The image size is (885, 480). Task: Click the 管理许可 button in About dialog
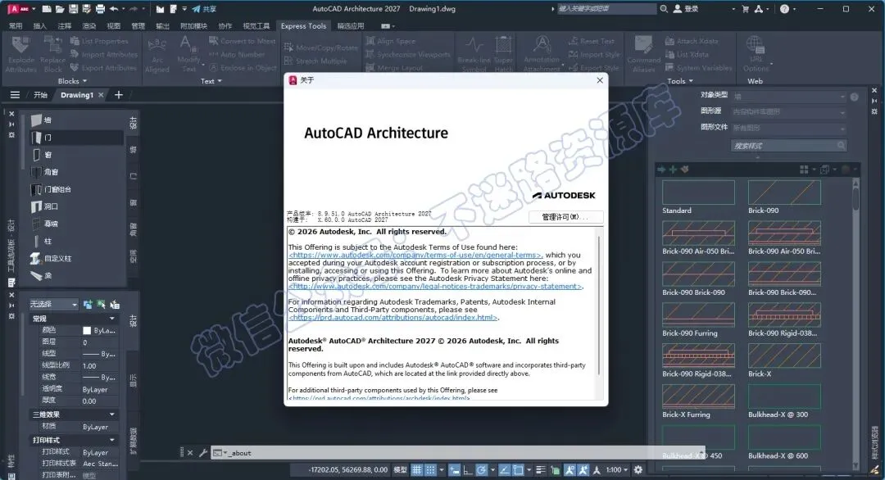coord(565,216)
